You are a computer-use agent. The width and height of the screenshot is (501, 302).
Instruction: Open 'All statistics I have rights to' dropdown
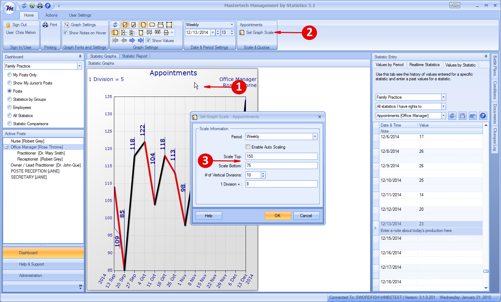click(443, 106)
